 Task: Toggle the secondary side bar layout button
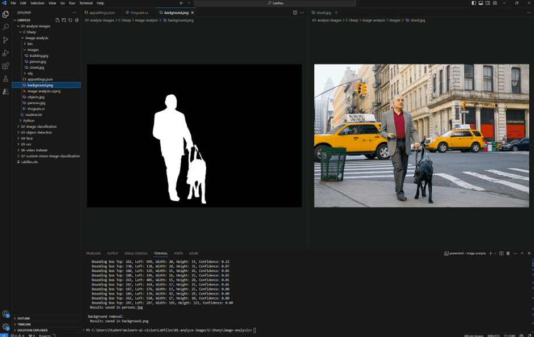(487, 3)
